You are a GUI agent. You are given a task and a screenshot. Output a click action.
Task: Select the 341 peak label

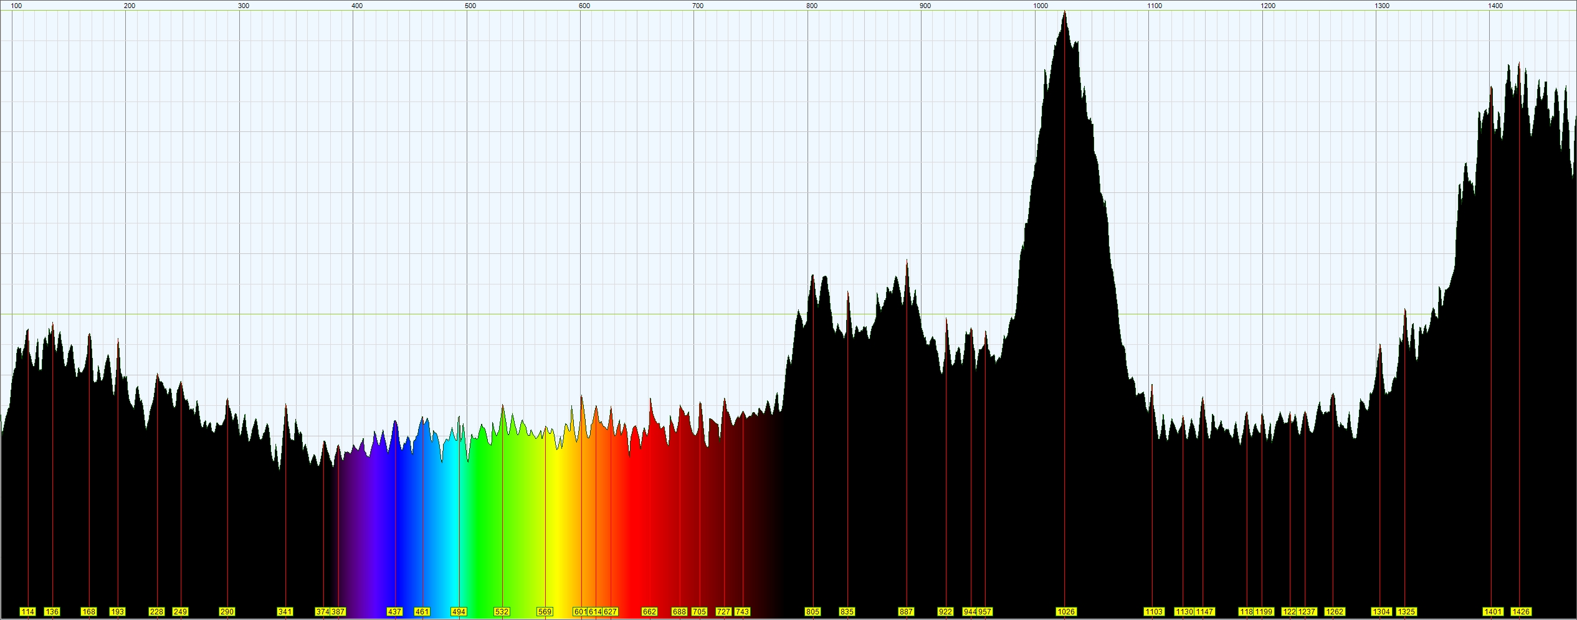(x=285, y=612)
